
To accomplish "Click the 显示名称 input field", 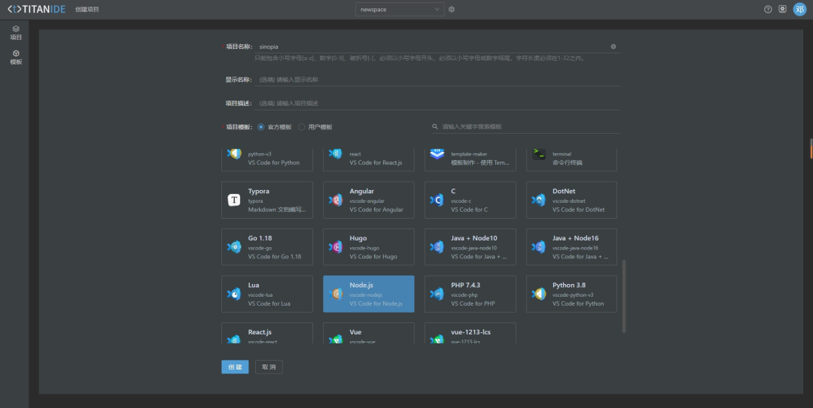I will tap(437, 80).
